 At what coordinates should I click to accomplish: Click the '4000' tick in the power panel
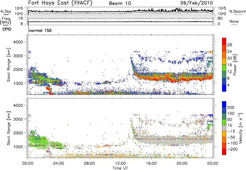click(18, 42)
